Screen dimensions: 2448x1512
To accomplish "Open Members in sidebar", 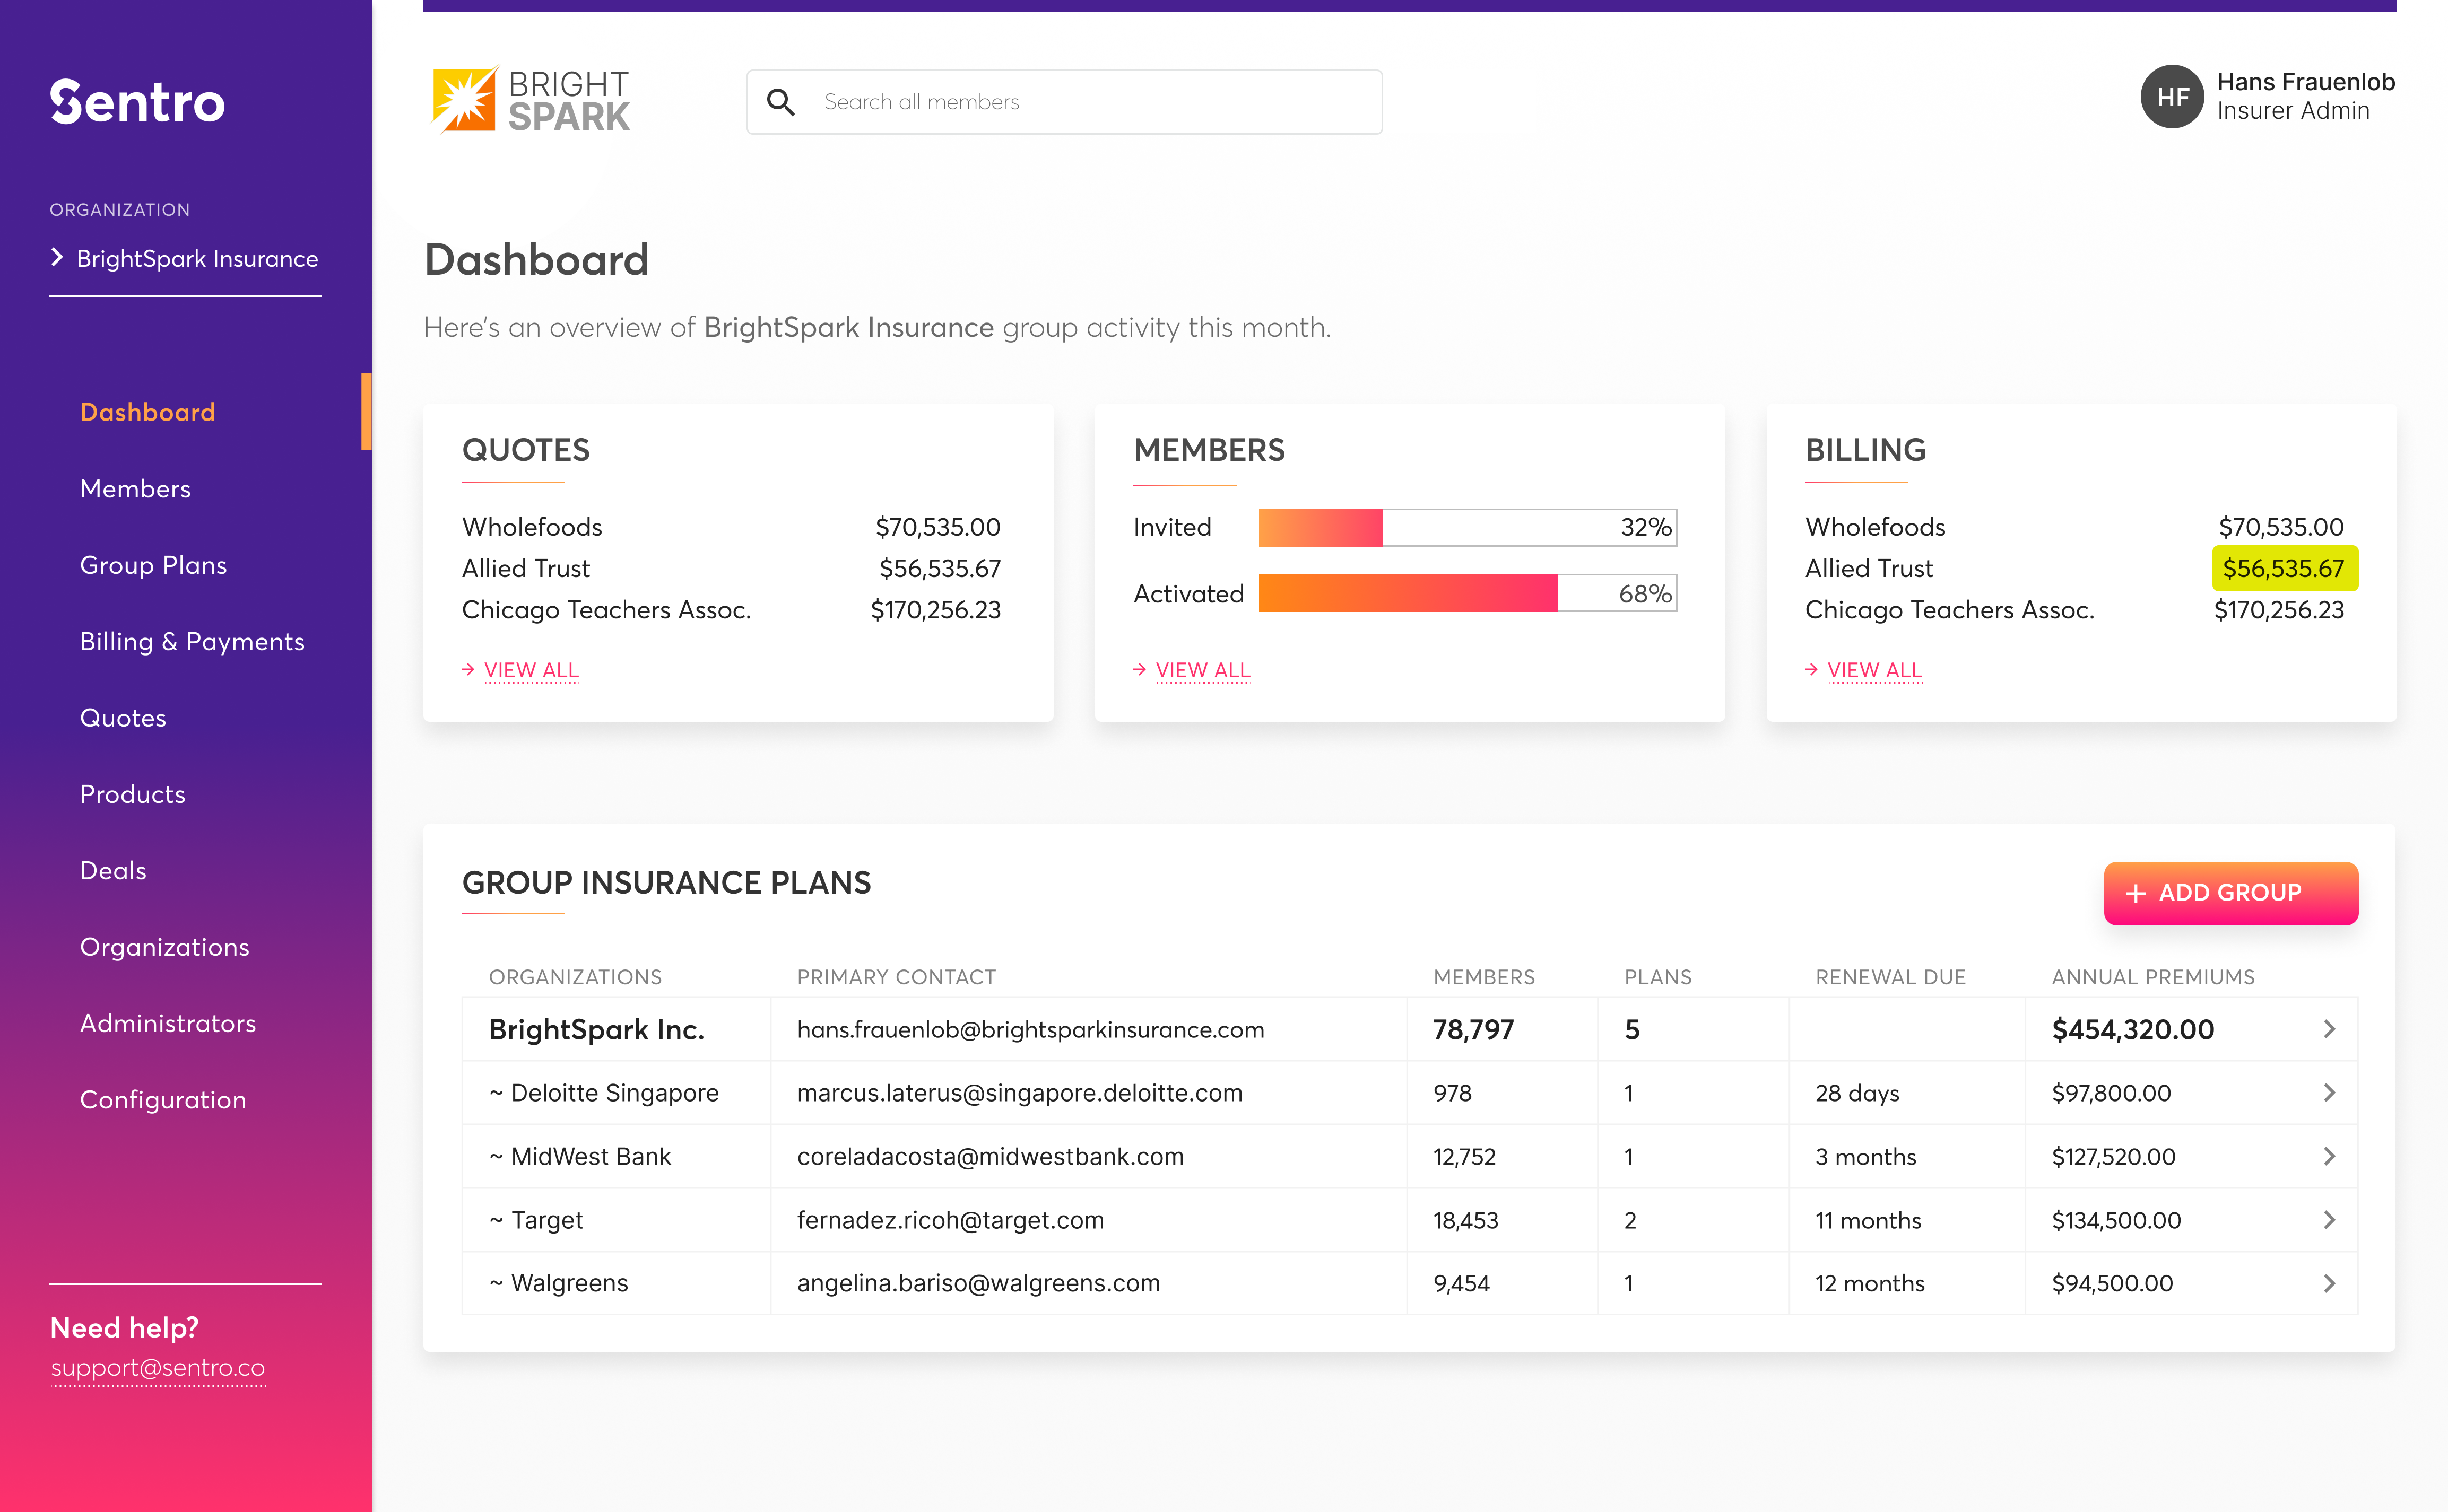I will point(135,488).
